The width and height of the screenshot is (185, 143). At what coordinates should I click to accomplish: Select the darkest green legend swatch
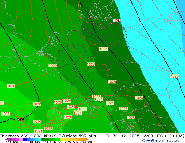pyautogui.click(x=43, y=139)
